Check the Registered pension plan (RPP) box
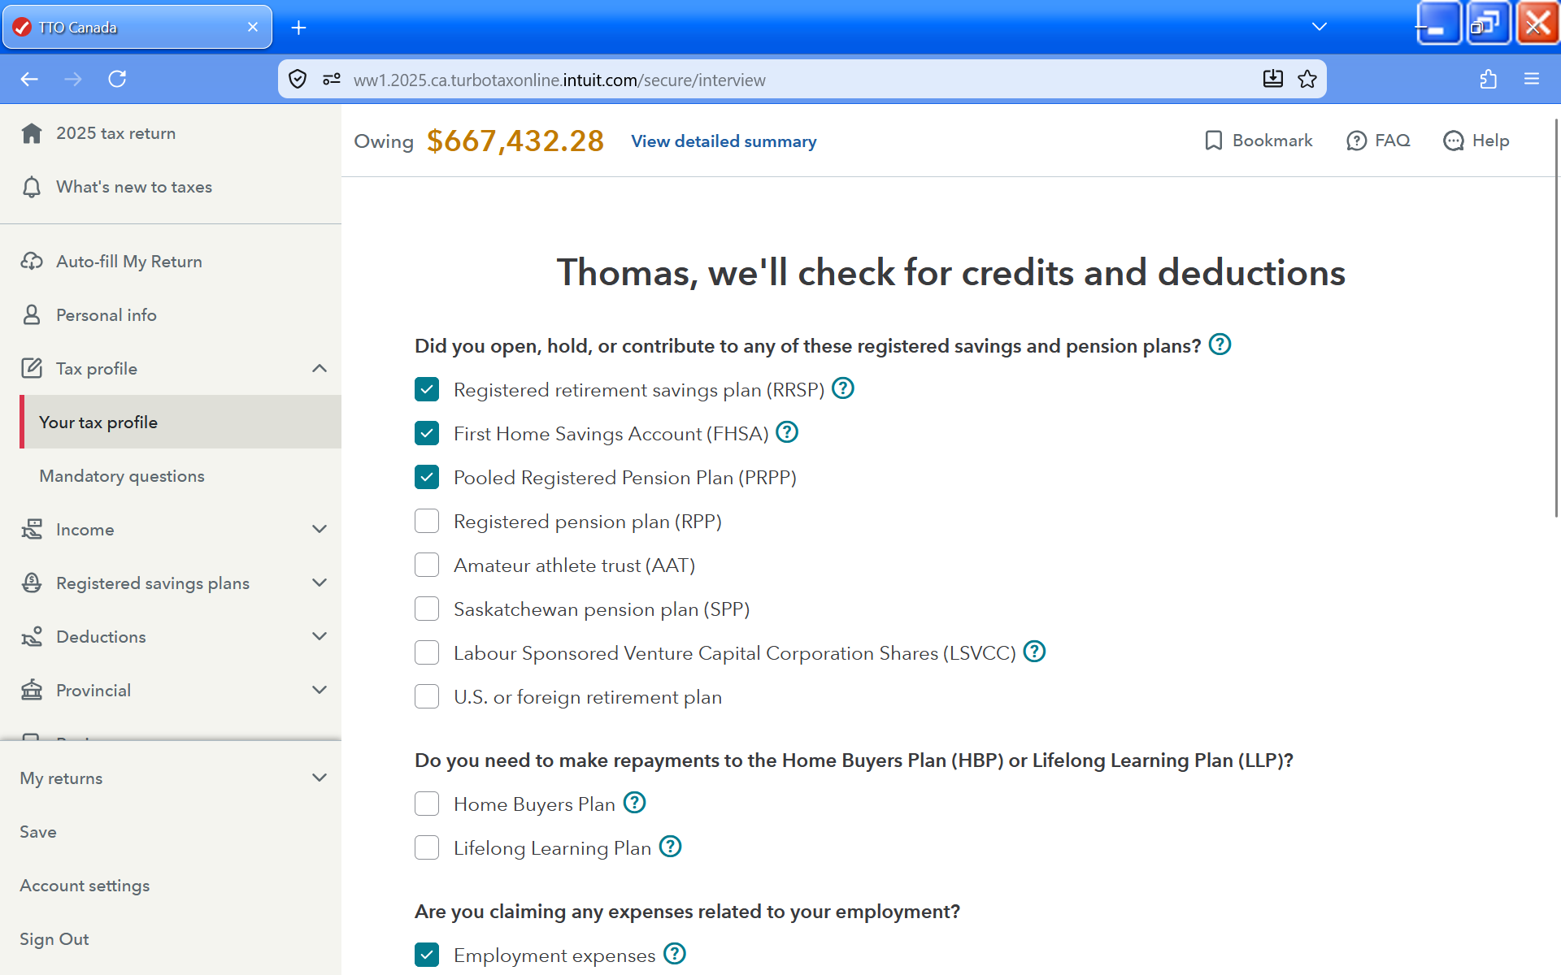Image resolution: width=1561 pixels, height=975 pixels. coord(427,521)
